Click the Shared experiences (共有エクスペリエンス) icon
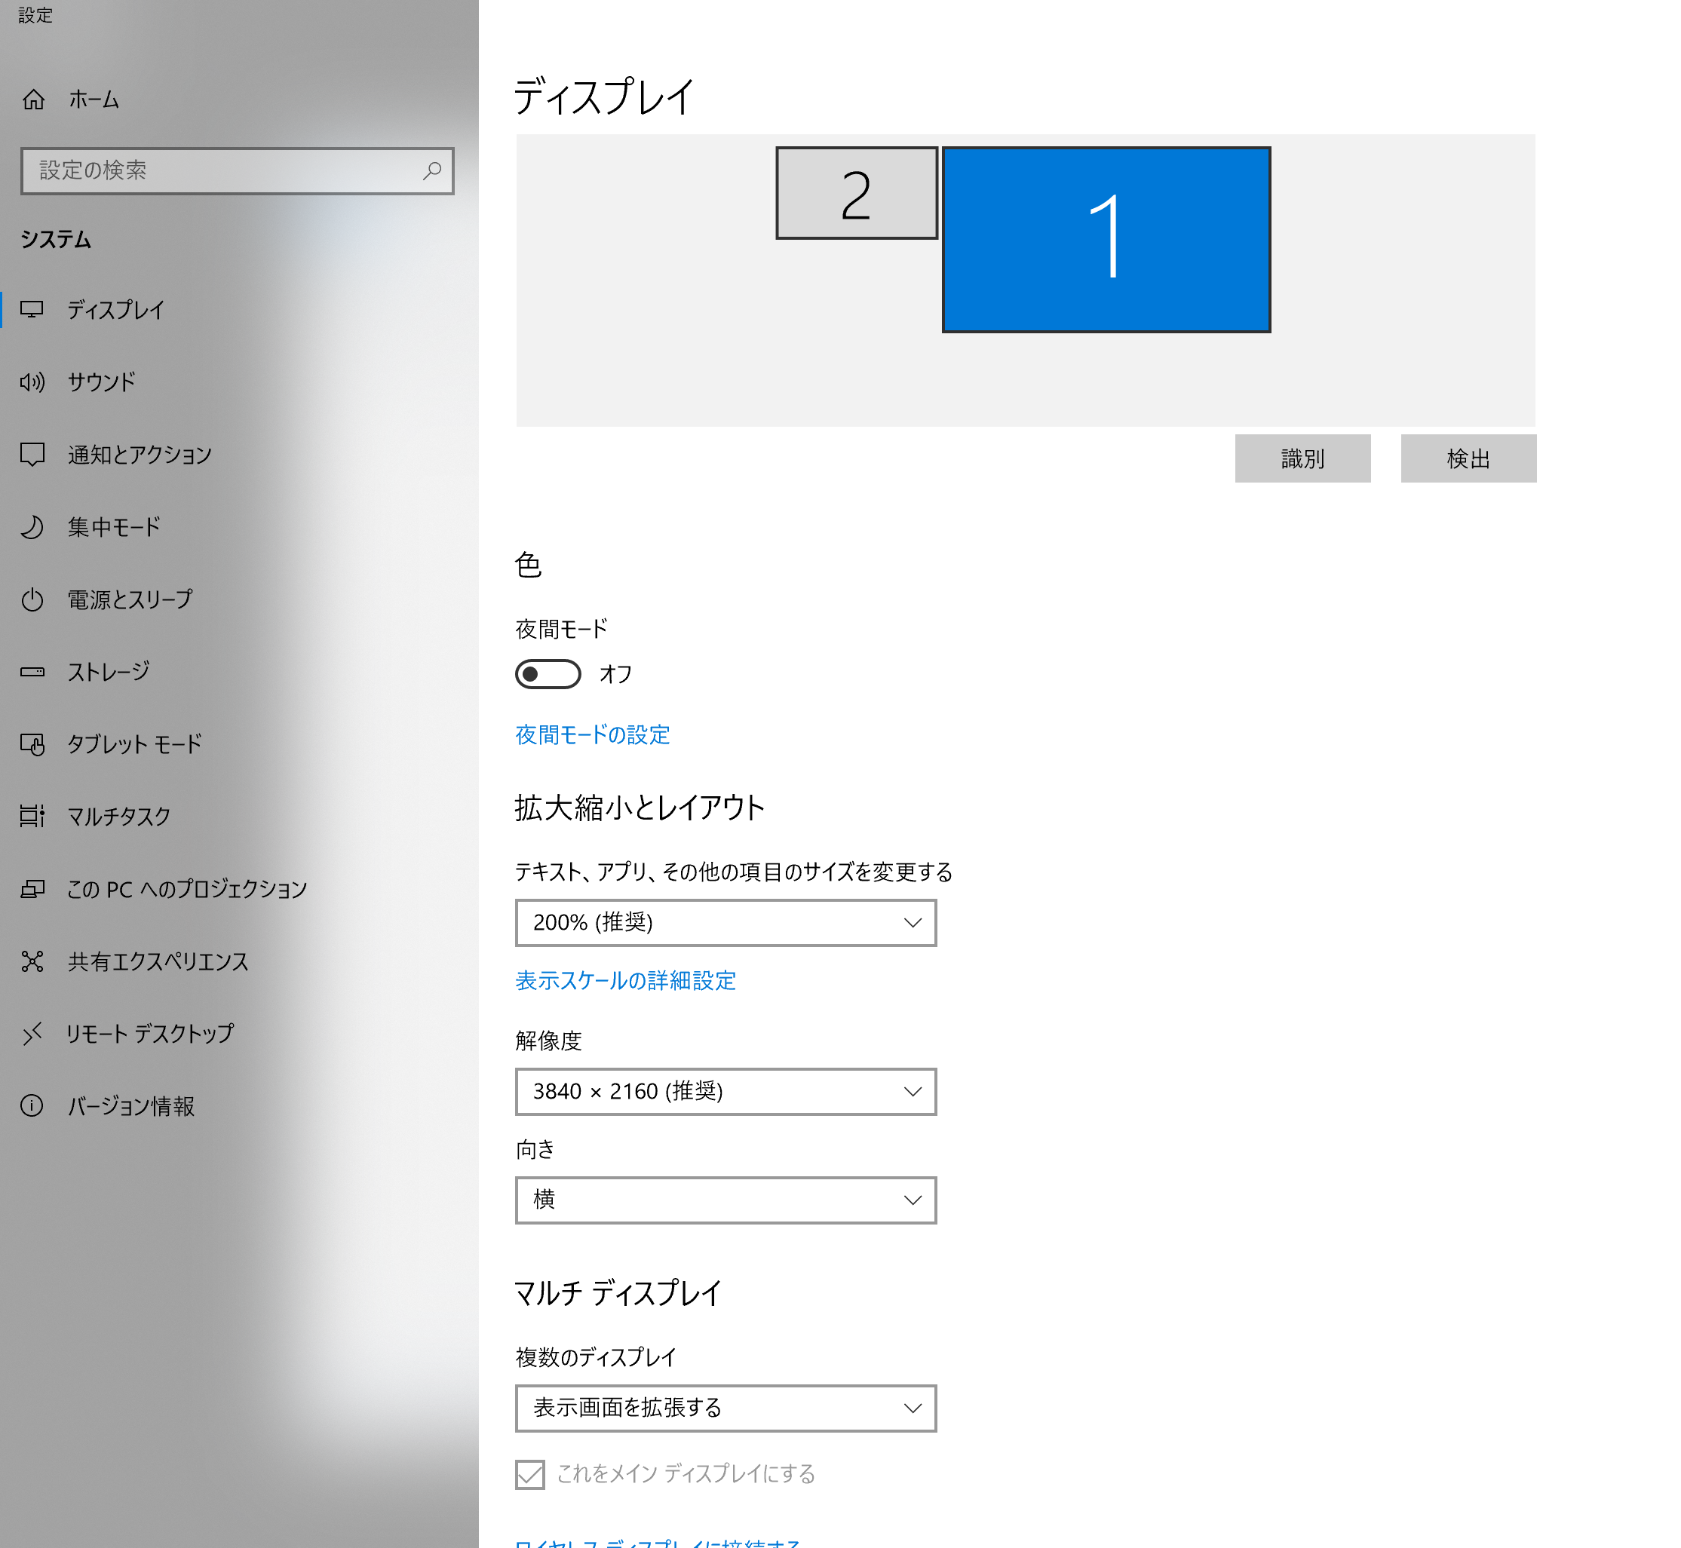 [32, 961]
